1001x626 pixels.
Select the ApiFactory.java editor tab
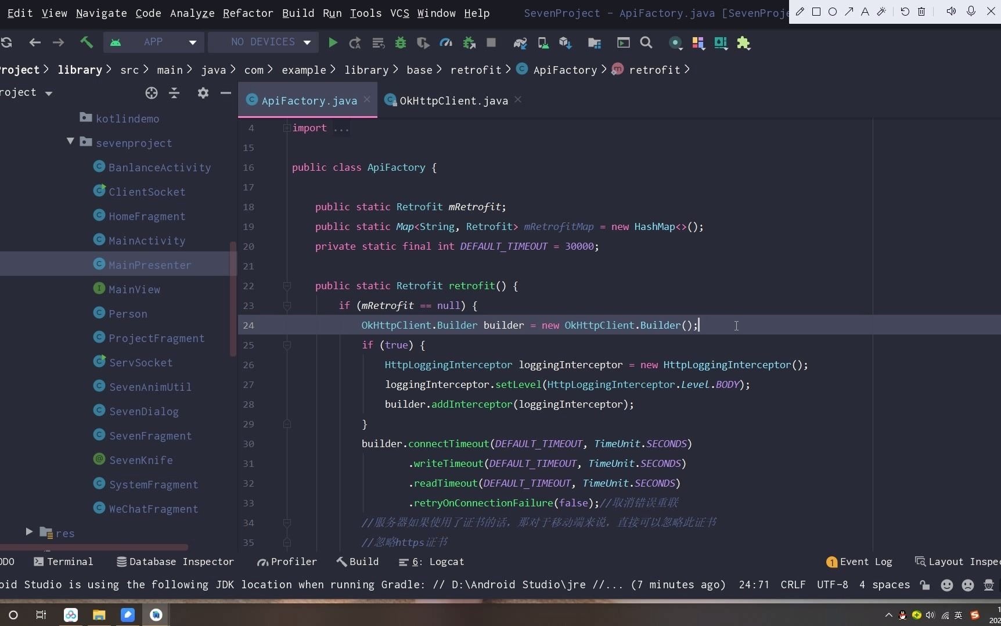pos(309,100)
